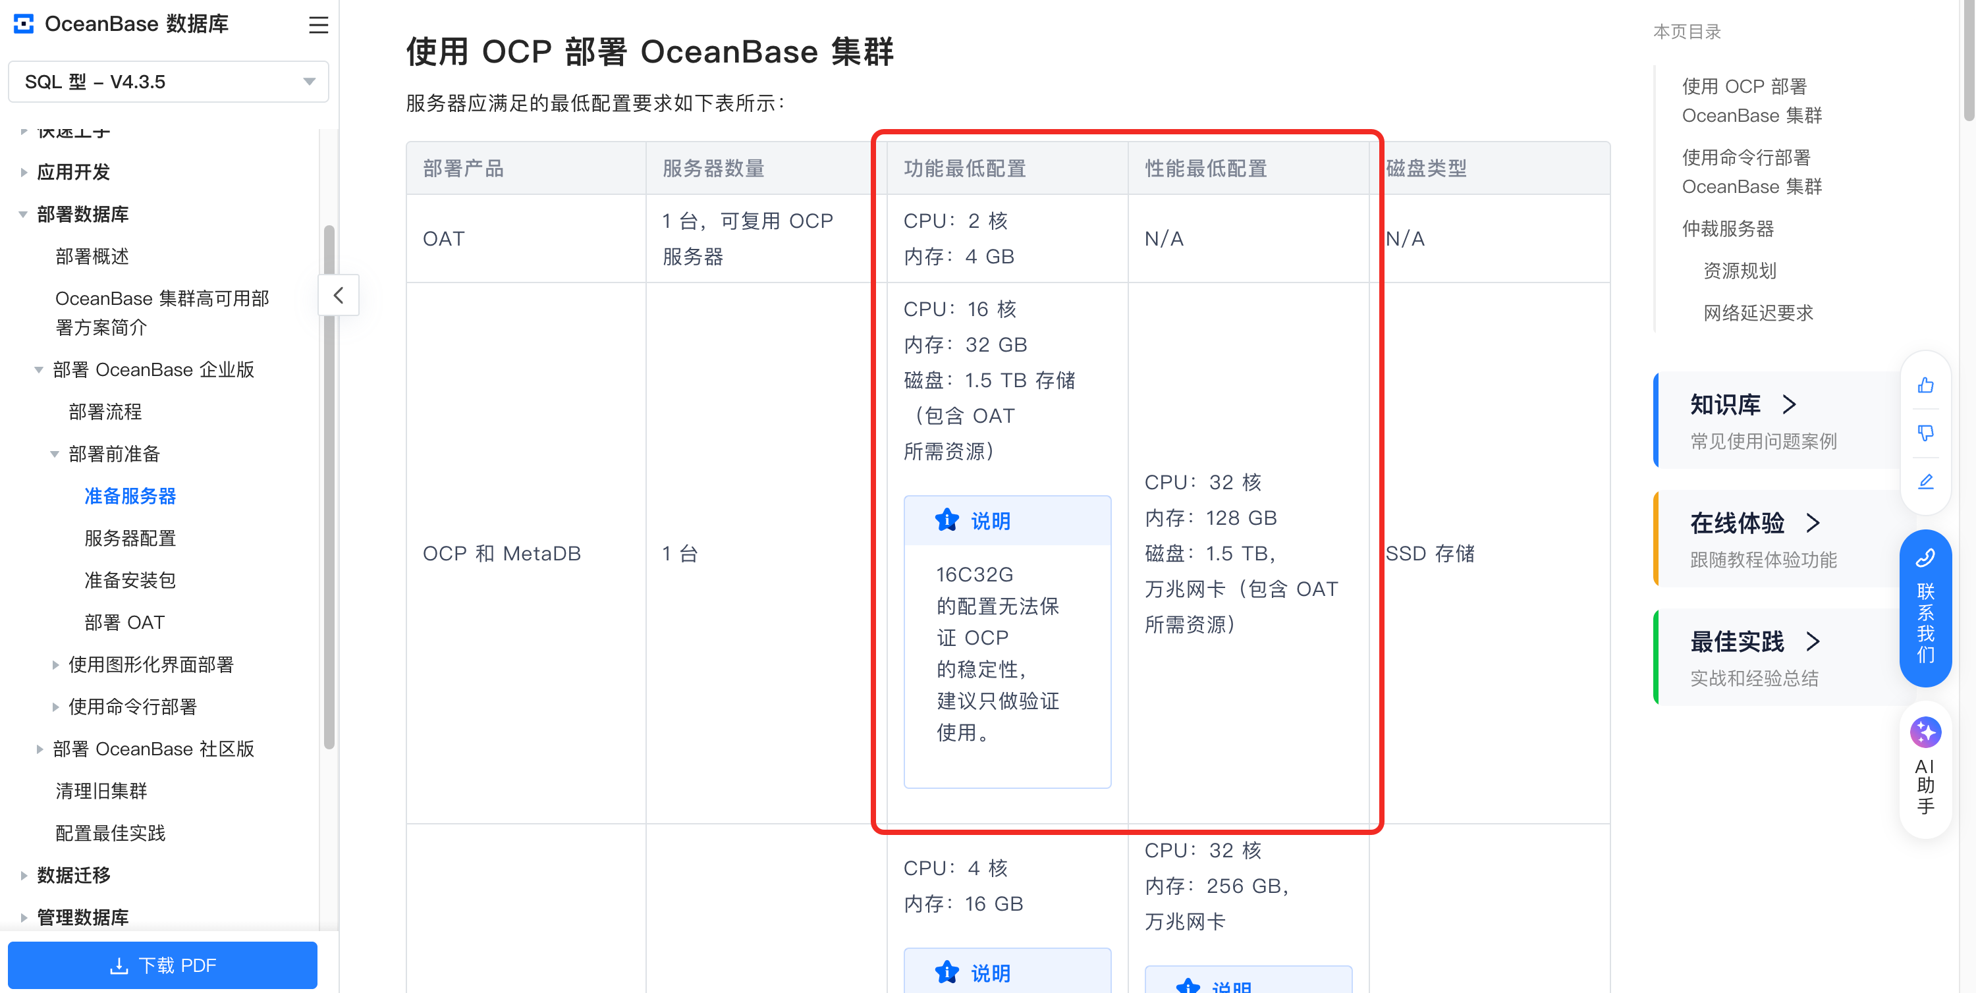Expand 部署 OceanBase 社区版 node
1976x993 pixels.
tap(39, 749)
